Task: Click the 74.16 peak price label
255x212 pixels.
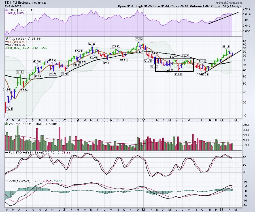Action: click(139, 39)
